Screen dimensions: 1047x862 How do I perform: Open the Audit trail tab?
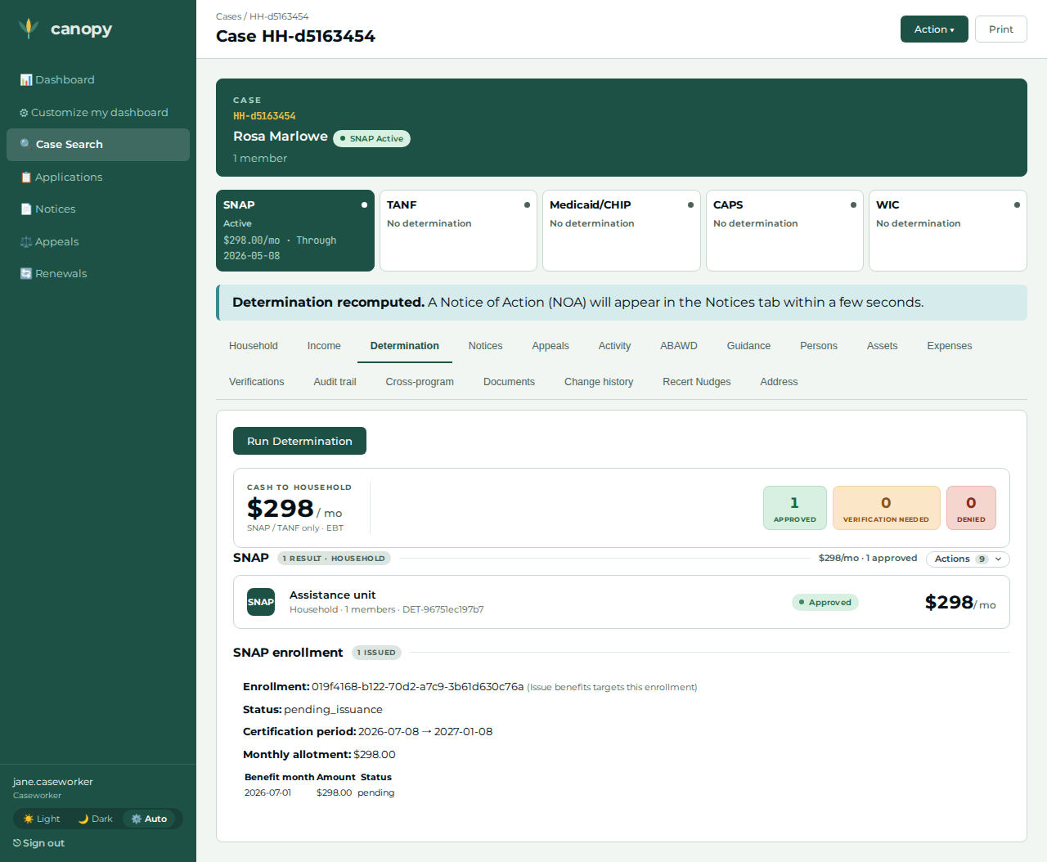[335, 382]
